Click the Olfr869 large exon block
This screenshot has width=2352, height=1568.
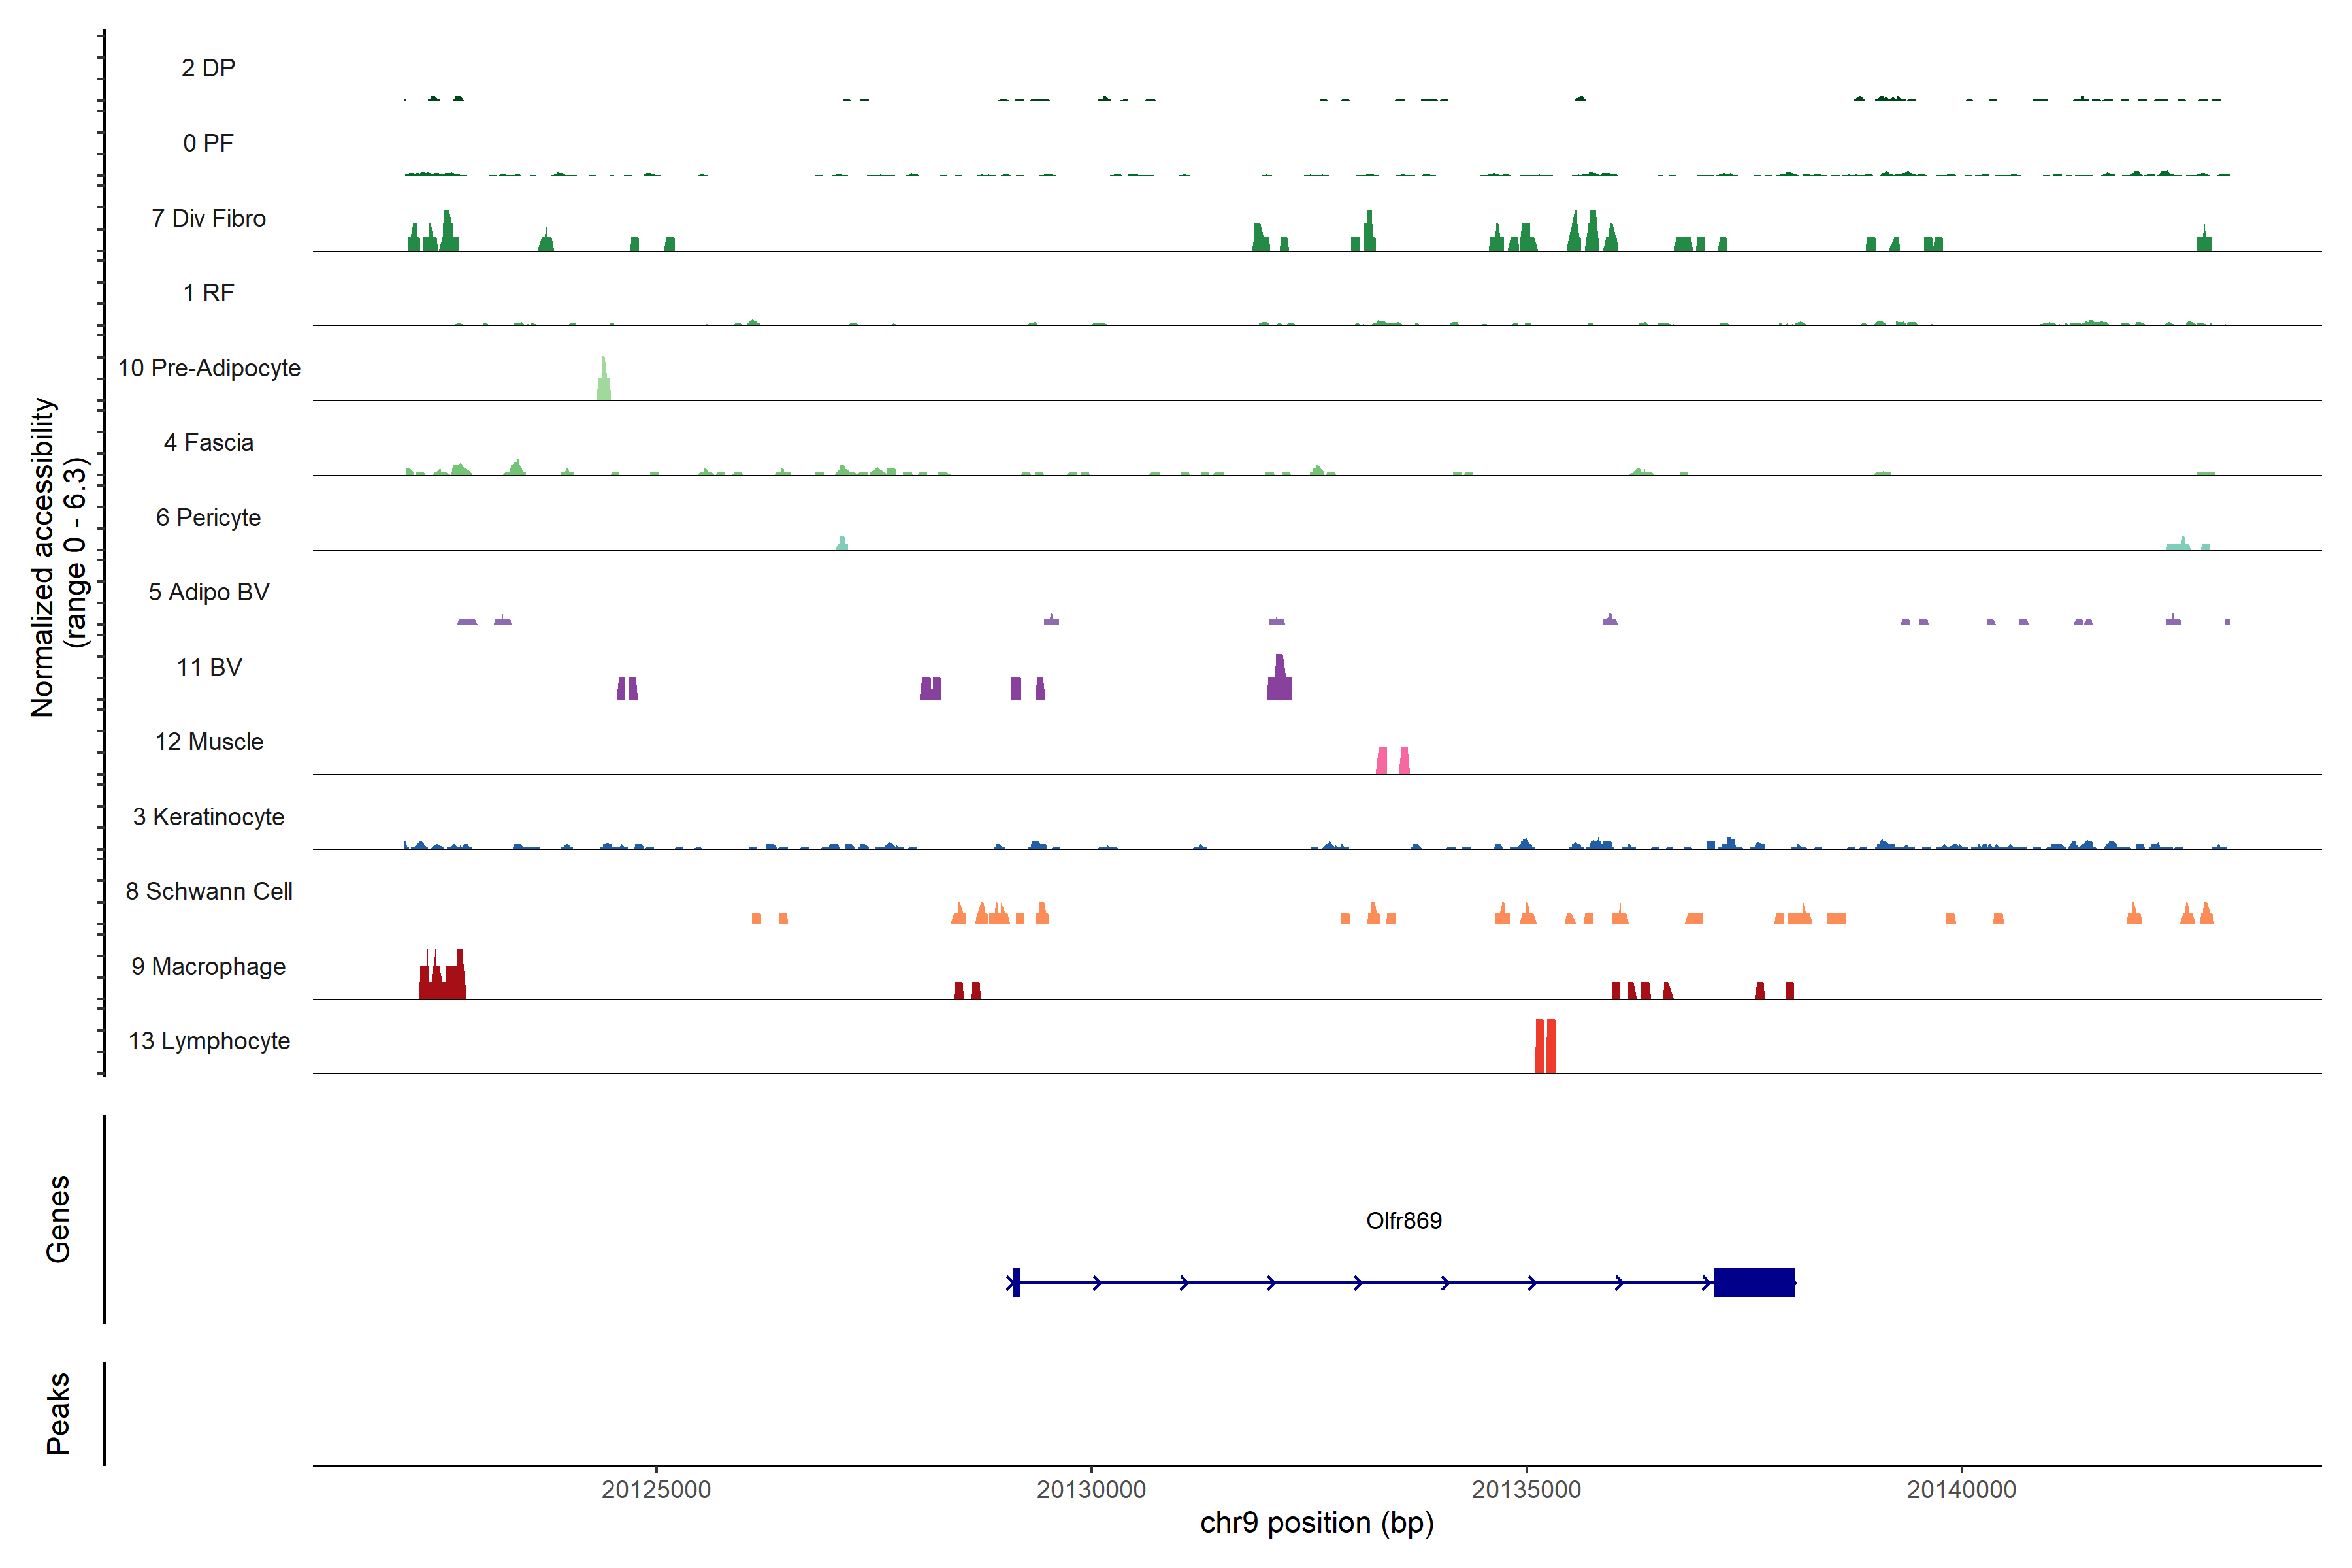[x=1754, y=1282]
